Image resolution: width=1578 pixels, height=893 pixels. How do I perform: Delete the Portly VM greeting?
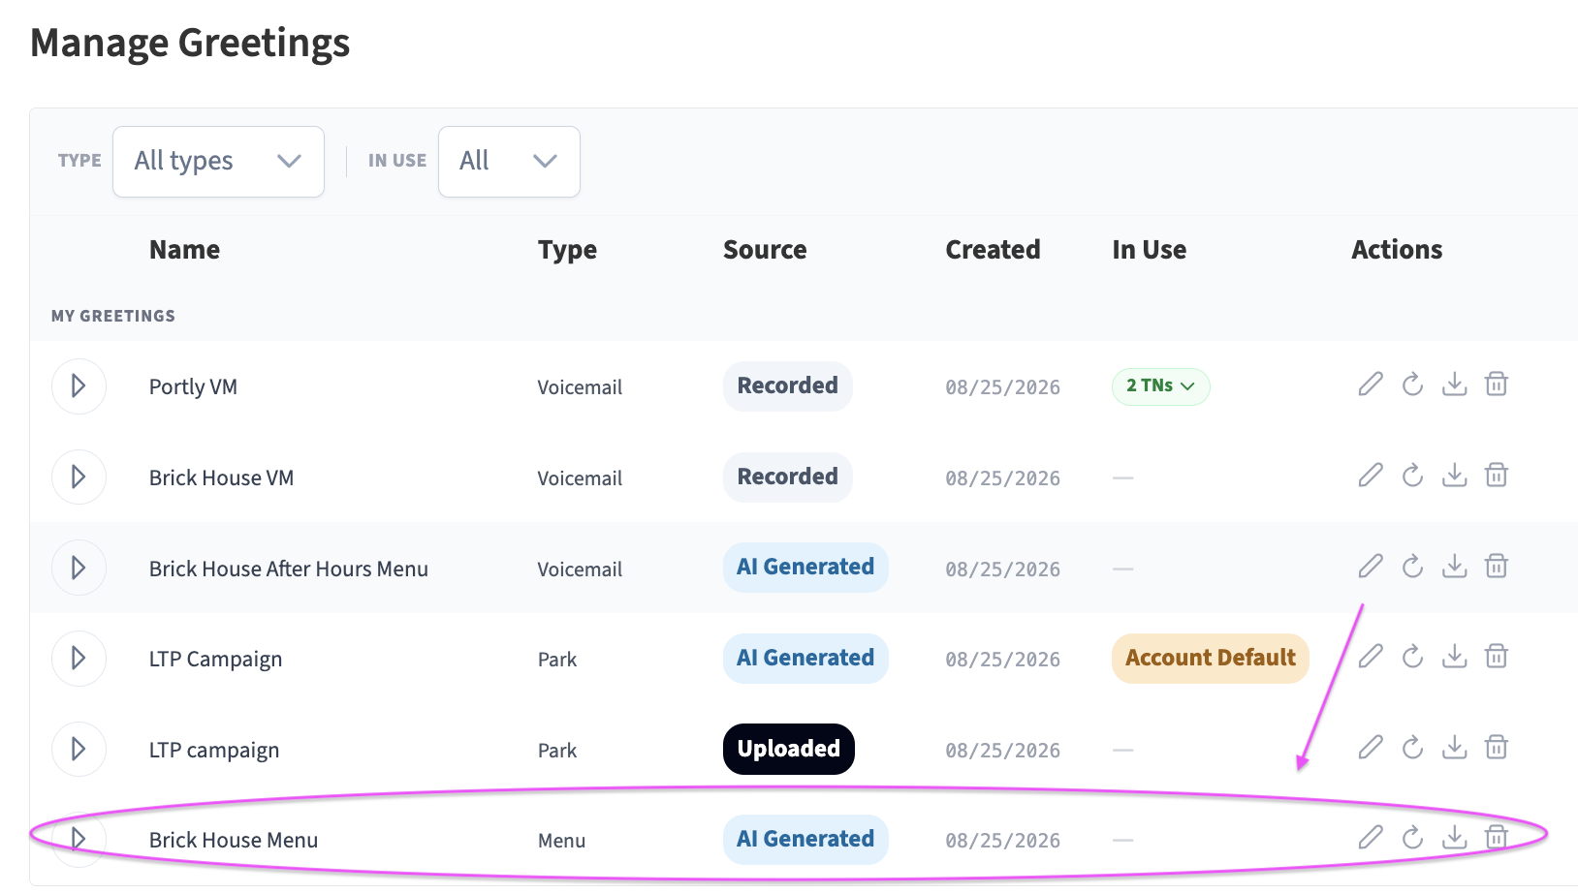tap(1497, 385)
